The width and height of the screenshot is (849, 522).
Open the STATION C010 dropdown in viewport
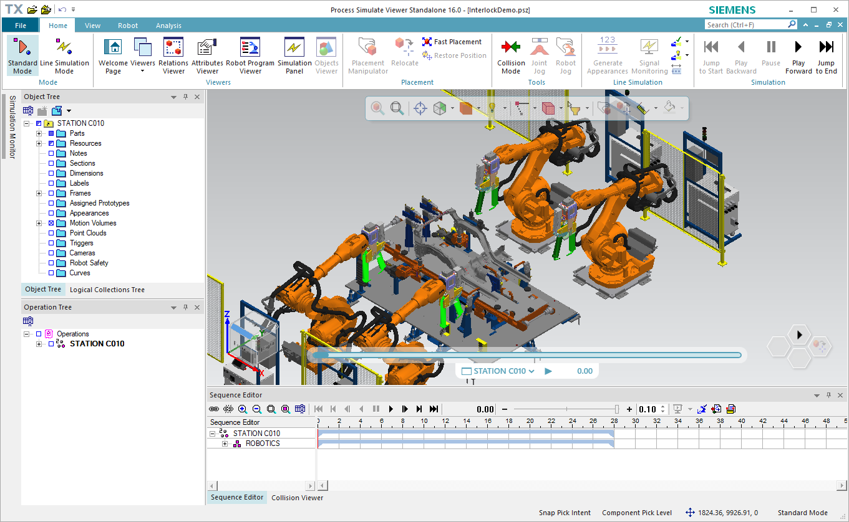531,371
